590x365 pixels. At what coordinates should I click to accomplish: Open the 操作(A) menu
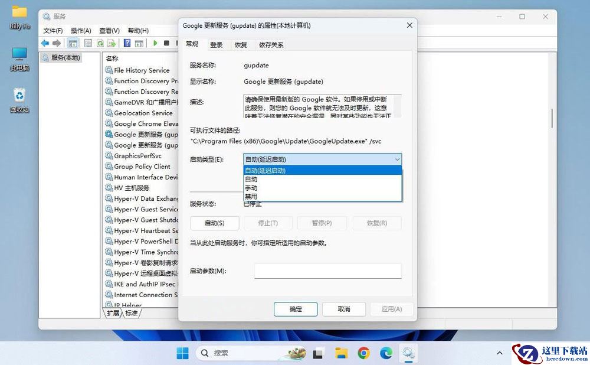point(81,31)
